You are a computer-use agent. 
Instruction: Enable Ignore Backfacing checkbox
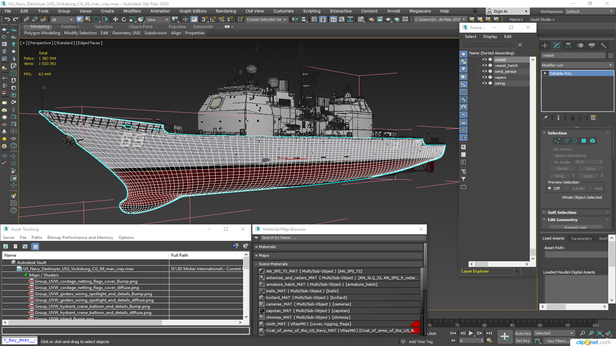[x=552, y=156]
